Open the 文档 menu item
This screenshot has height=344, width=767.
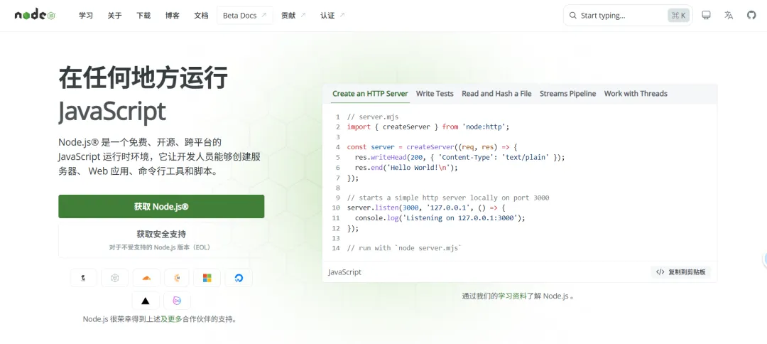pos(201,16)
